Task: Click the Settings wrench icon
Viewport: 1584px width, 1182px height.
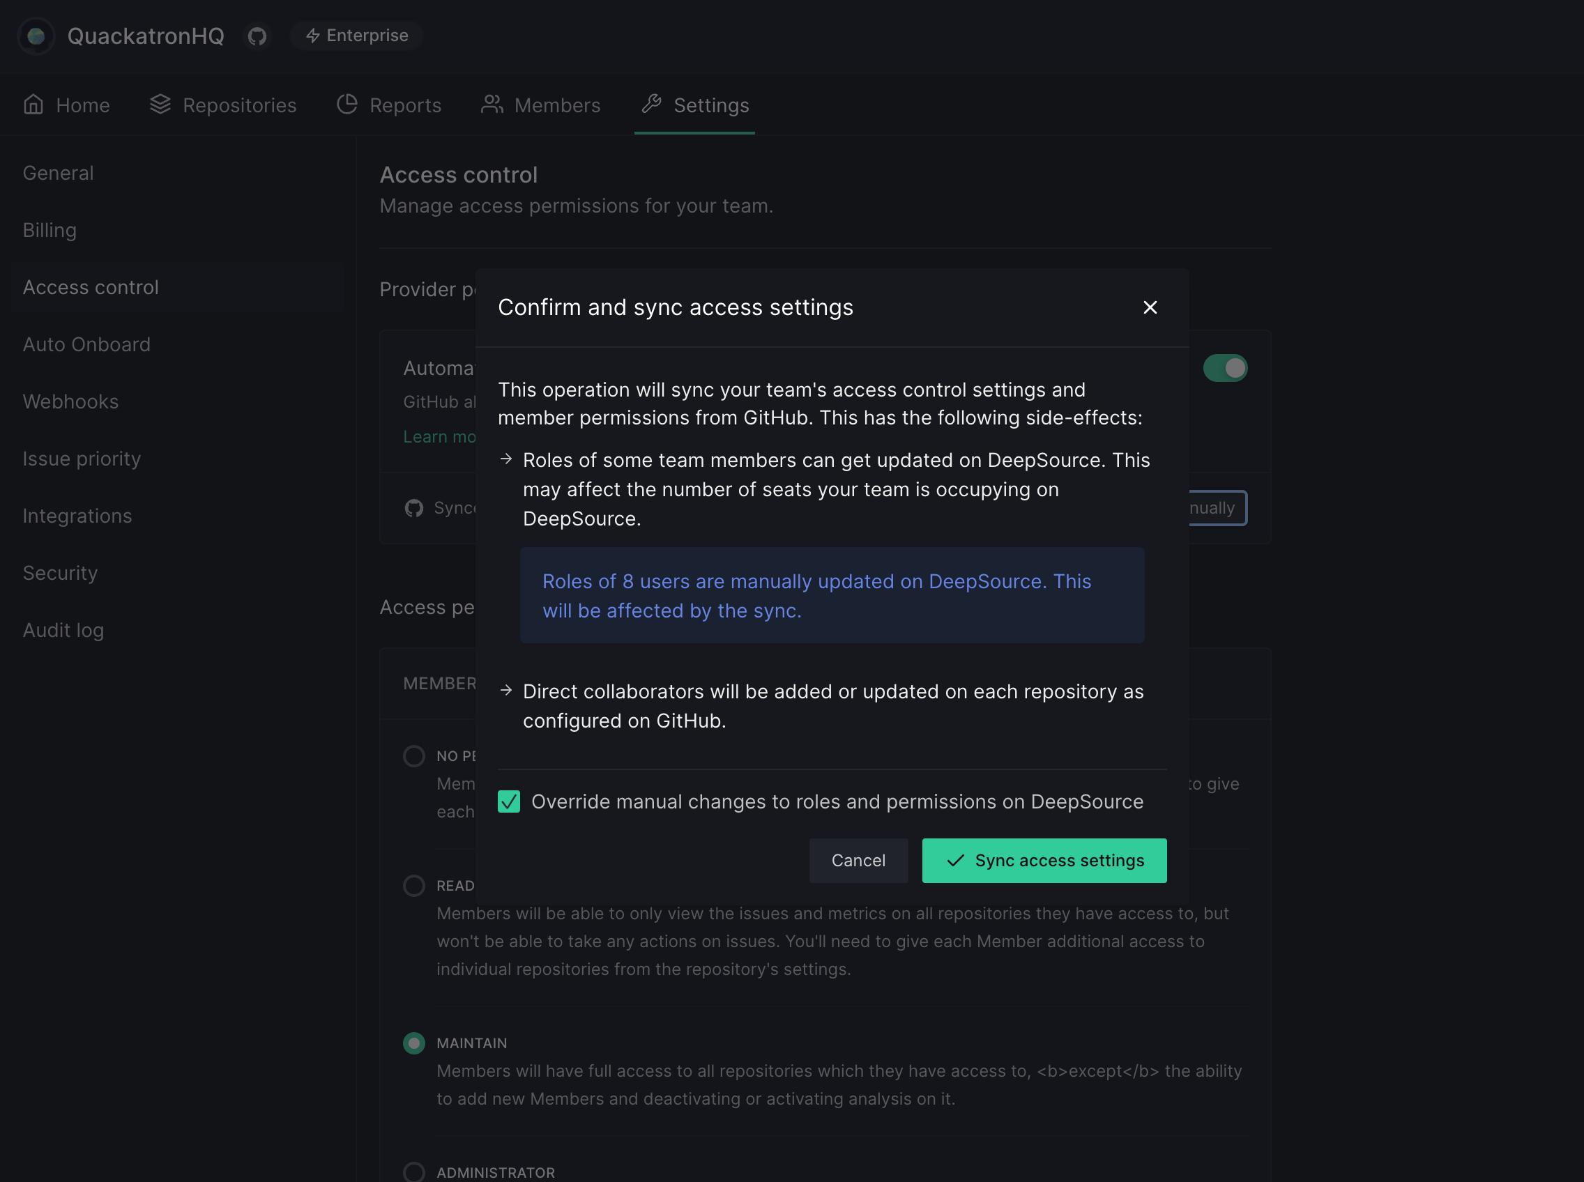Action: coord(651,105)
